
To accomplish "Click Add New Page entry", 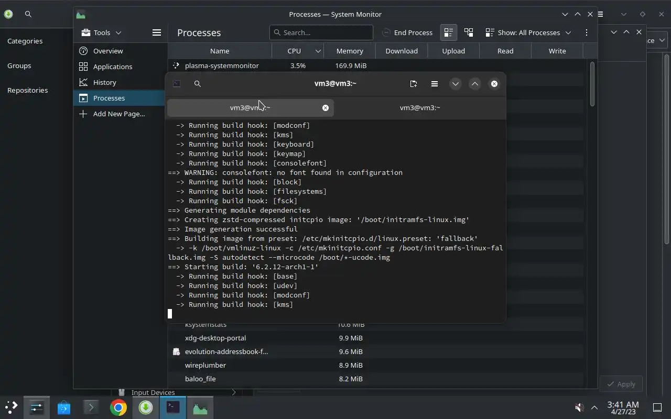I will pyautogui.click(x=119, y=114).
